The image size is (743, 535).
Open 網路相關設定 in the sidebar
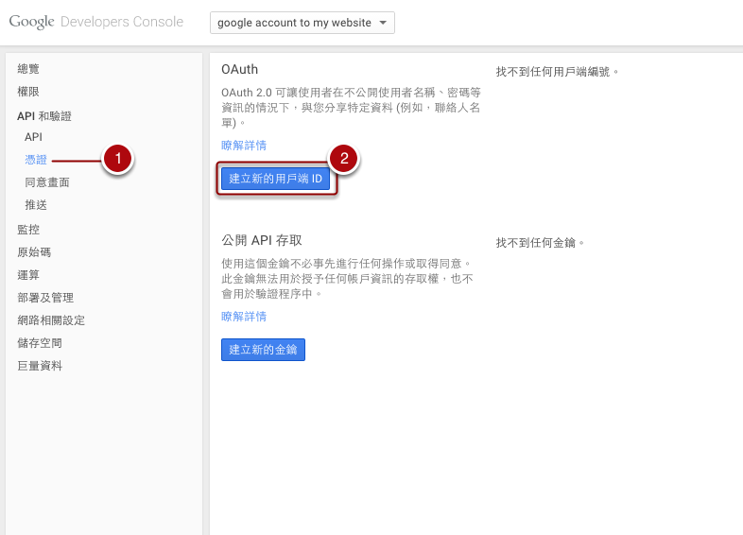(x=51, y=320)
